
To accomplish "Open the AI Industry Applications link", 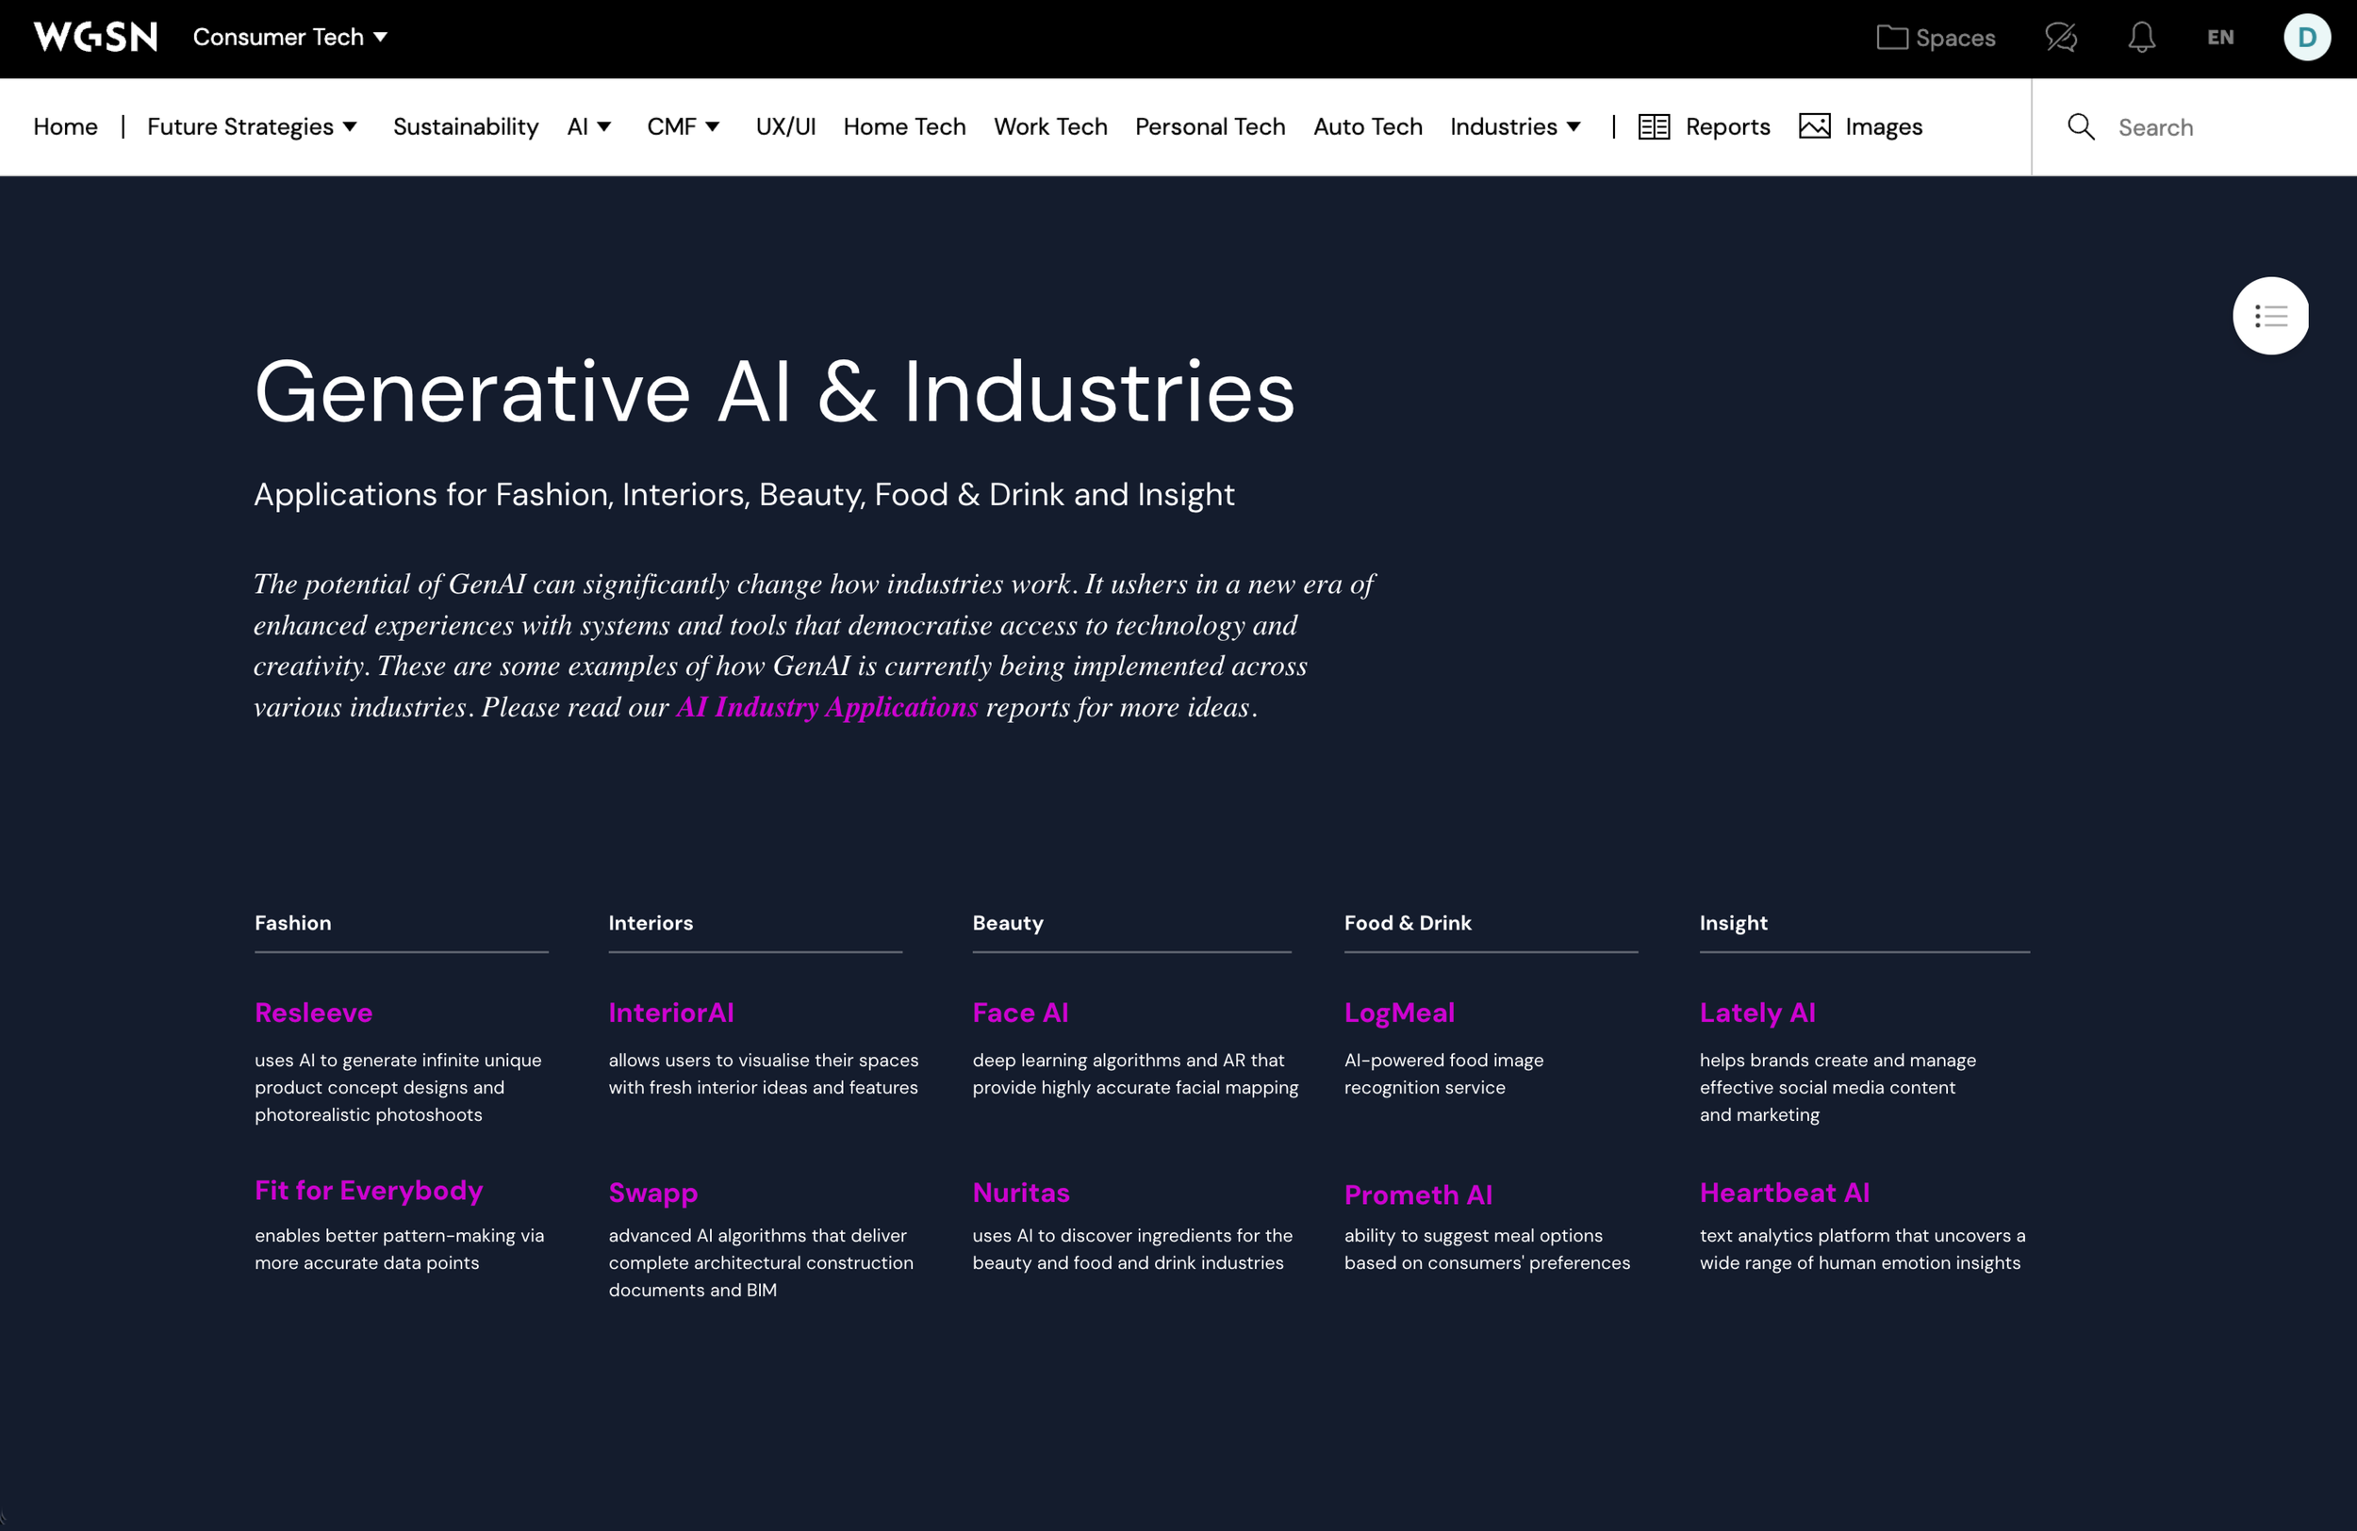I will click(x=826, y=707).
